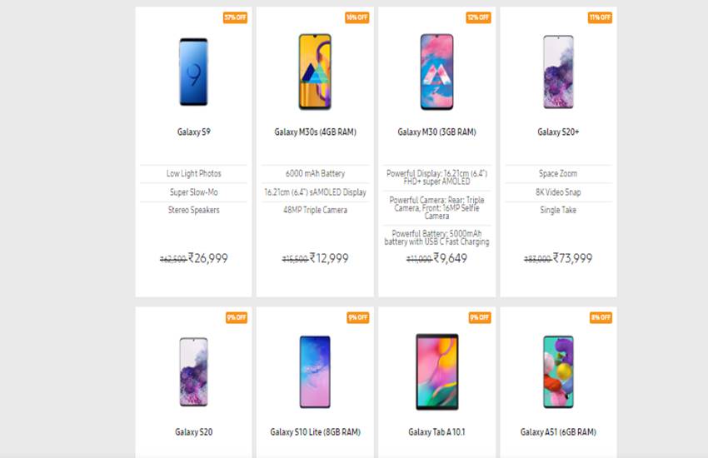Open the Galaxy S20+ product title
This screenshot has height=458, width=708.
point(558,132)
